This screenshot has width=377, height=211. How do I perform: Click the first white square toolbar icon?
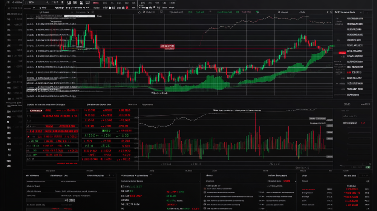pyautogui.click(x=70, y=3)
